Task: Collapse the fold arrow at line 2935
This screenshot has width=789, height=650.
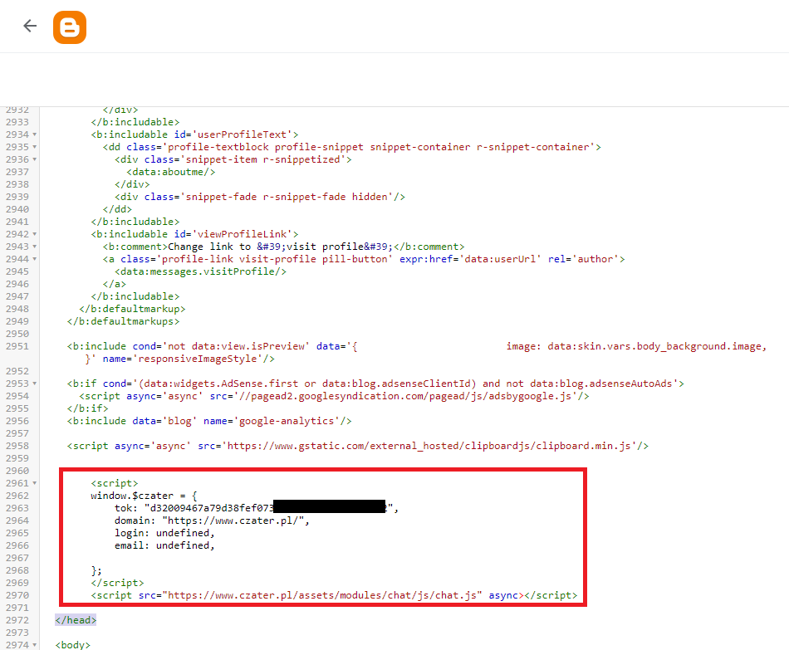Action: coord(35,147)
